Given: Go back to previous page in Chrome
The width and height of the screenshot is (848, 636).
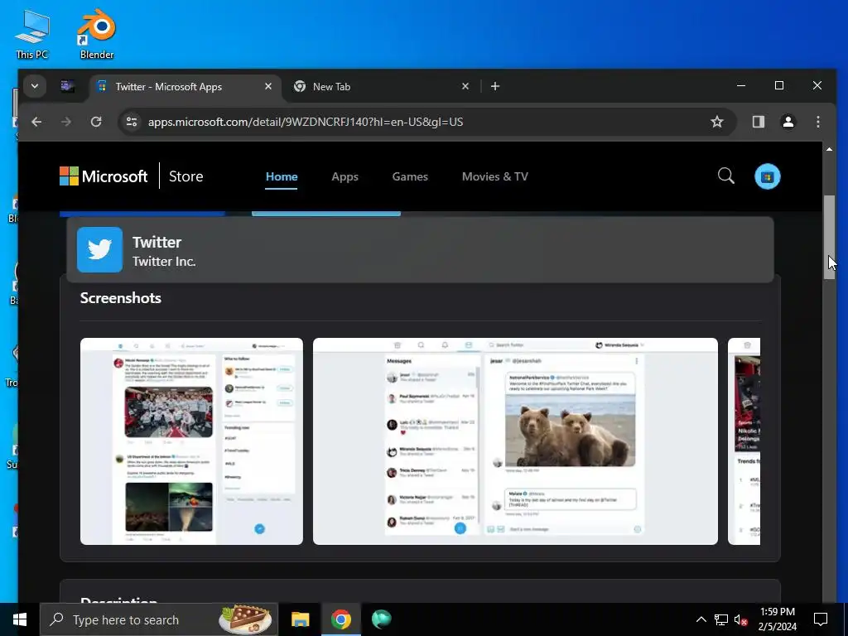Looking at the screenshot, I should [36, 123].
